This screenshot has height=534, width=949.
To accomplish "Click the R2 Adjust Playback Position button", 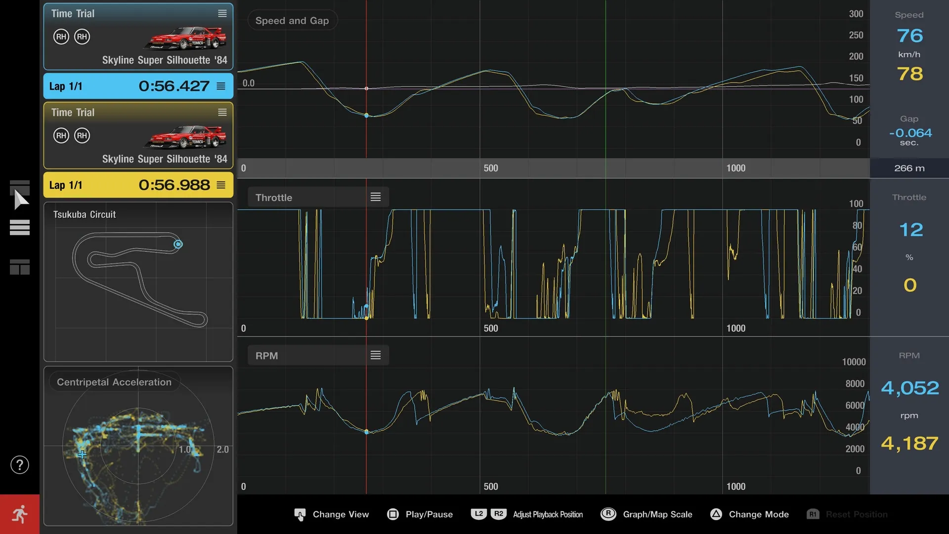I will tap(499, 514).
